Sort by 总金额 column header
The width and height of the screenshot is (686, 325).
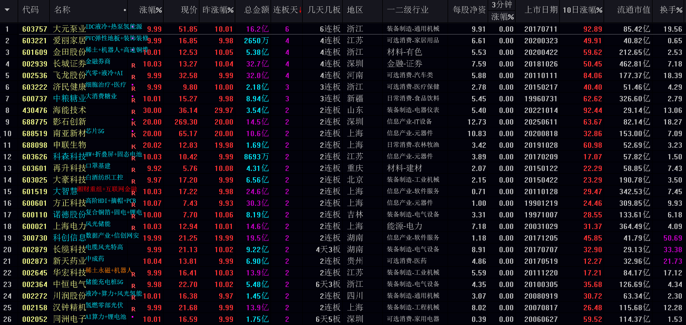coord(256,10)
